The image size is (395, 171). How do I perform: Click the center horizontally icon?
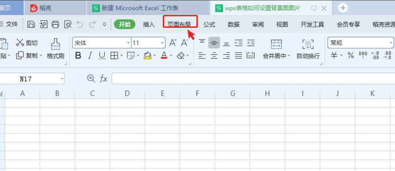click(x=214, y=56)
